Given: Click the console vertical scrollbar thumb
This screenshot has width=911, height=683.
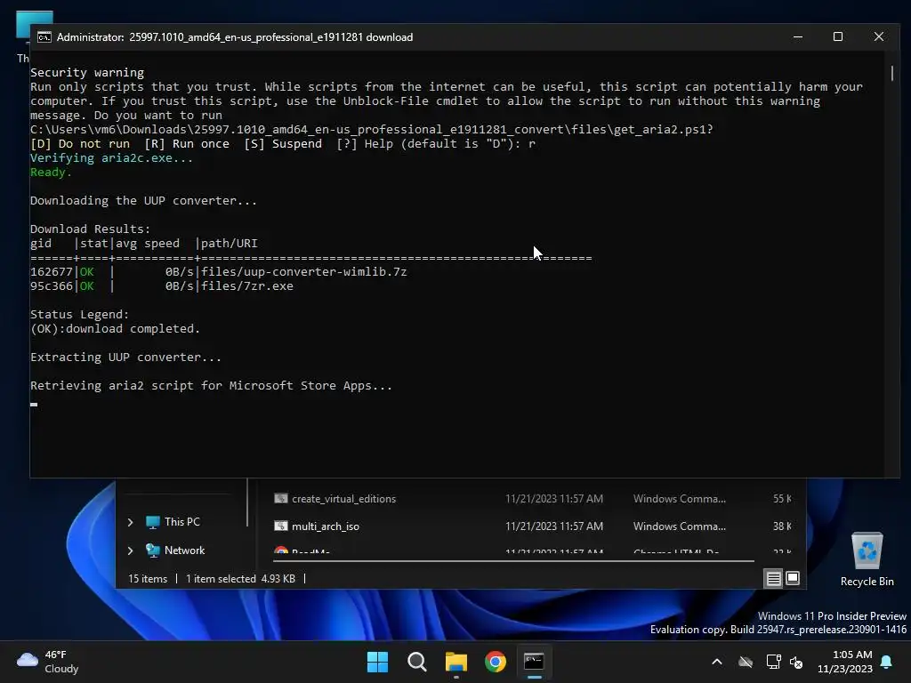Looking at the screenshot, I should tap(891, 73).
